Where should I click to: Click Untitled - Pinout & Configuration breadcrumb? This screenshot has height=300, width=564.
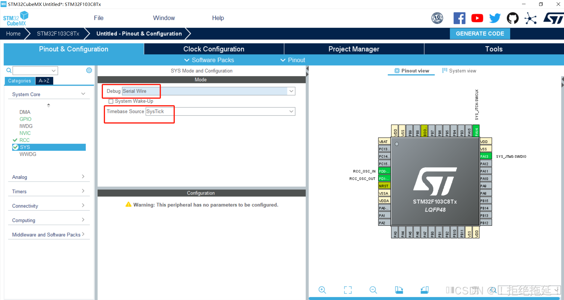[x=139, y=34]
